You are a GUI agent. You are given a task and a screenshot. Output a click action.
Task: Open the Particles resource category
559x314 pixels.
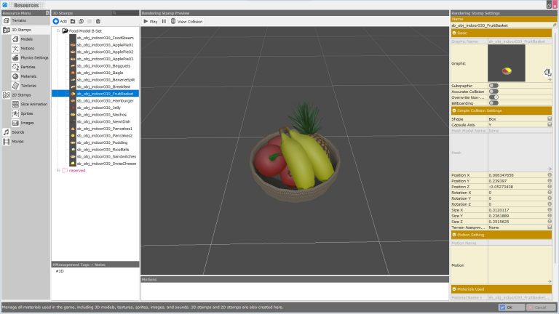(x=26, y=66)
